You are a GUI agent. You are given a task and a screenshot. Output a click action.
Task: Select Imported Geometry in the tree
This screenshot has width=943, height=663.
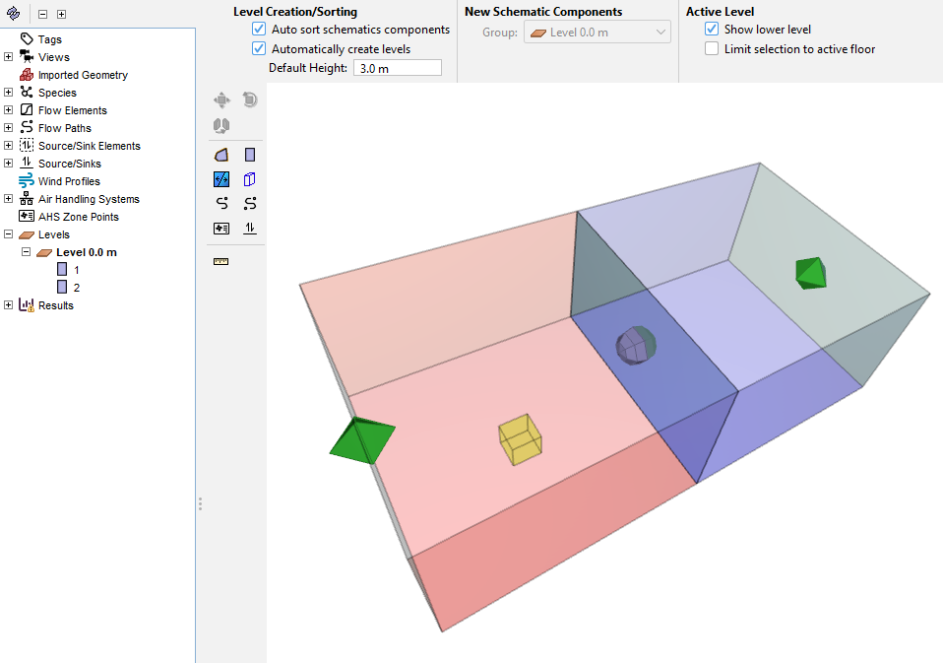click(82, 75)
